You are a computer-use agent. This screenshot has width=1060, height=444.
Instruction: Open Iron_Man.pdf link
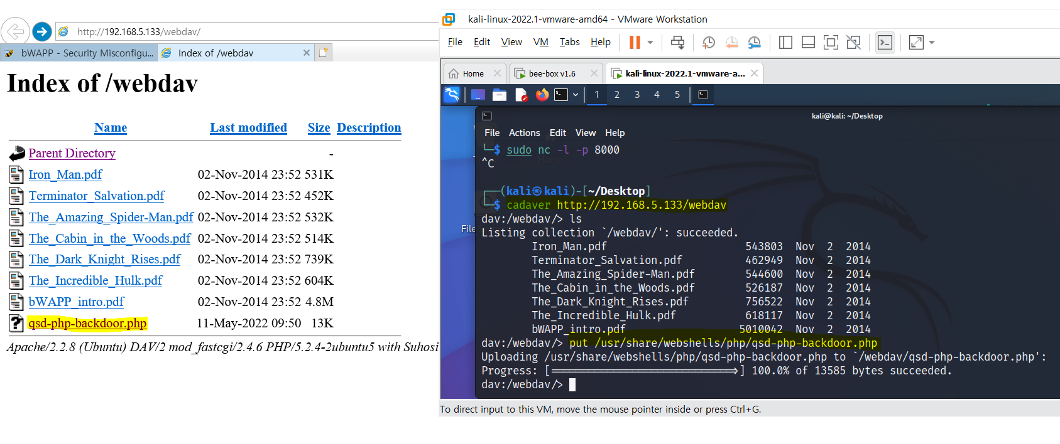(x=65, y=174)
